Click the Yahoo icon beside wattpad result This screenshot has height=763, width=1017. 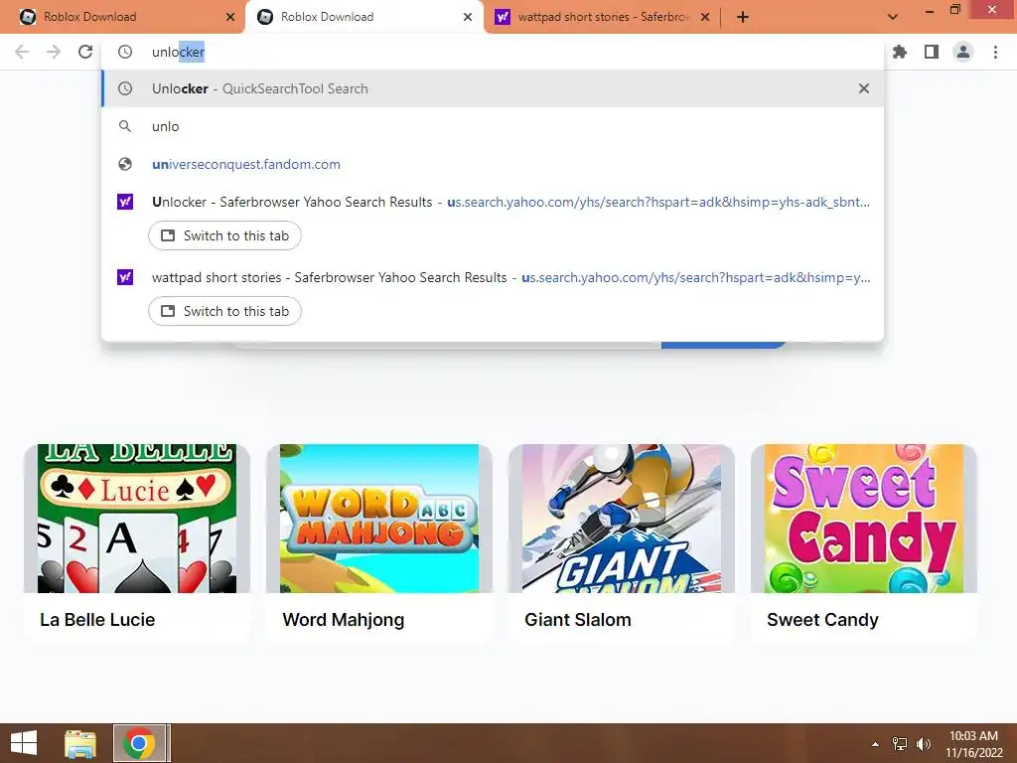pos(125,278)
